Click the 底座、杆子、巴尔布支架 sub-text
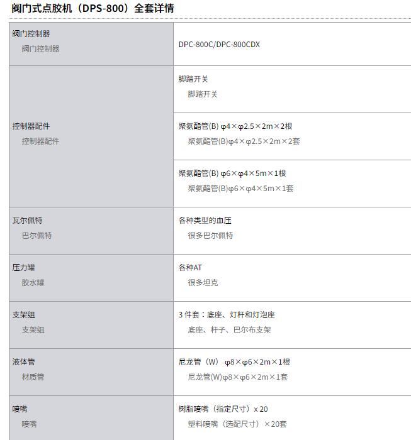Image resolution: width=411 pixels, height=440 pixels. click(x=229, y=330)
